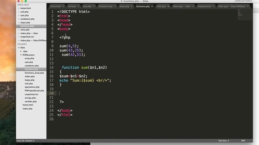Close the null.php tab
This screenshot has width=259, height=145.
[78, 6]
